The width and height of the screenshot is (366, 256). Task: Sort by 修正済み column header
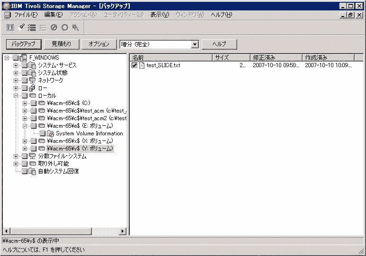tap(276, 57)
